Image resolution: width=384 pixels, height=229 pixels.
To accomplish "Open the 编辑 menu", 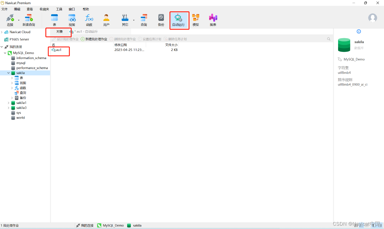I will tap(17, 9).
